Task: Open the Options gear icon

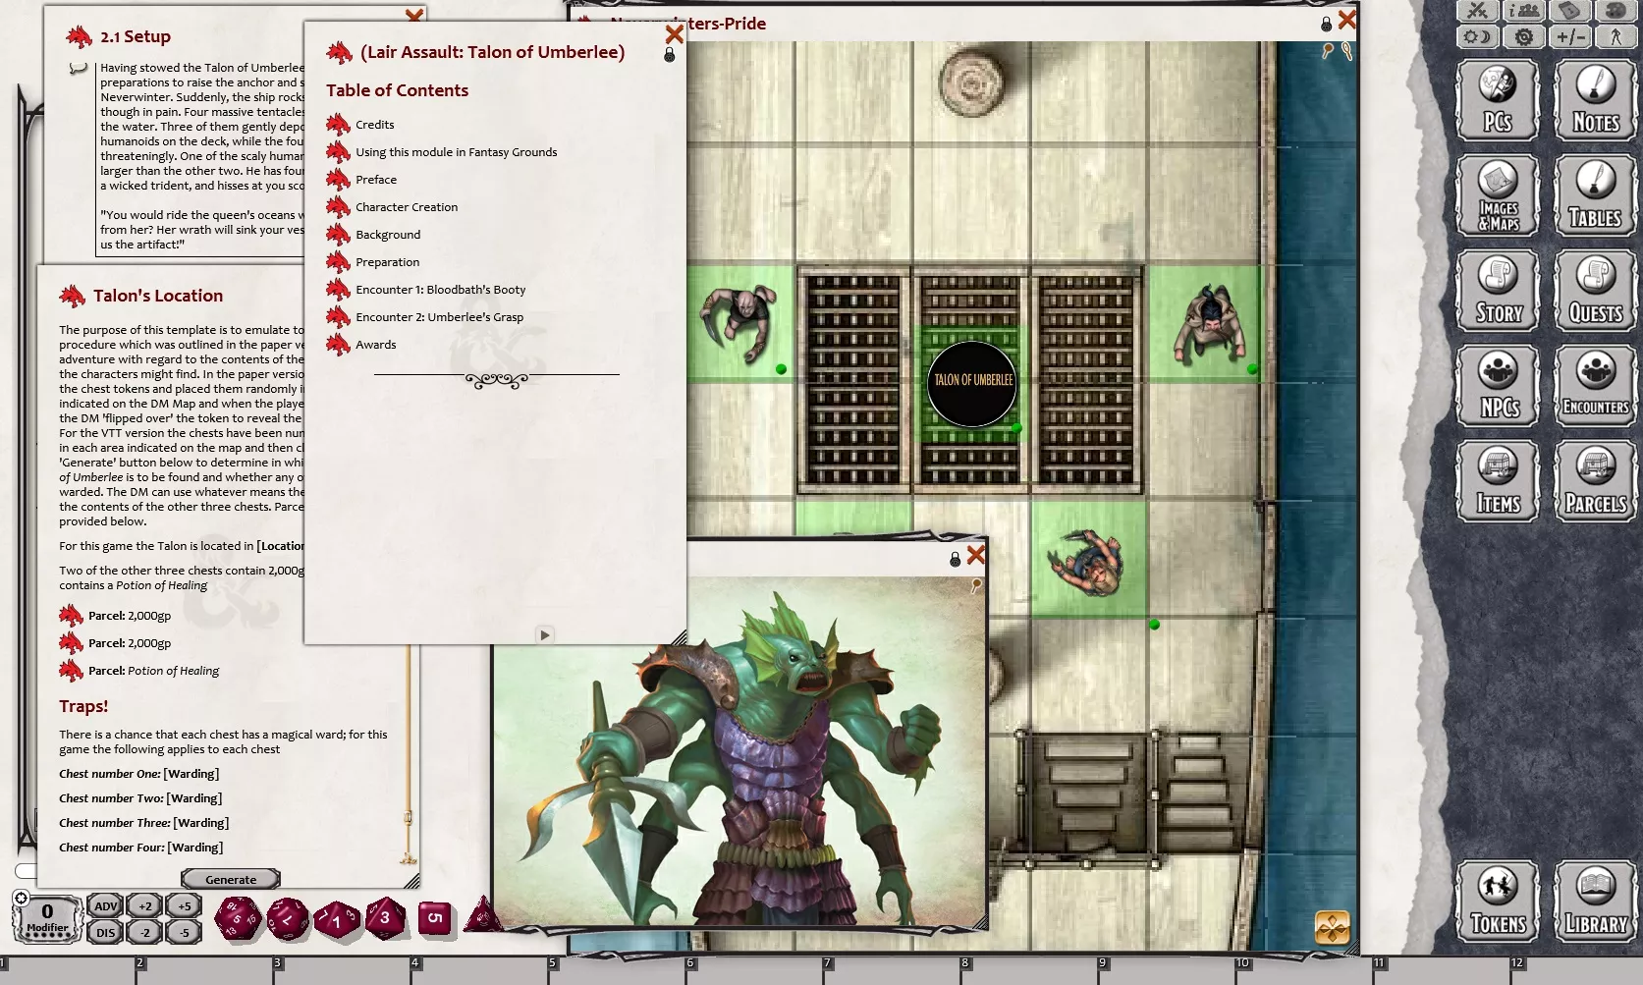Action: point(1524,37)
